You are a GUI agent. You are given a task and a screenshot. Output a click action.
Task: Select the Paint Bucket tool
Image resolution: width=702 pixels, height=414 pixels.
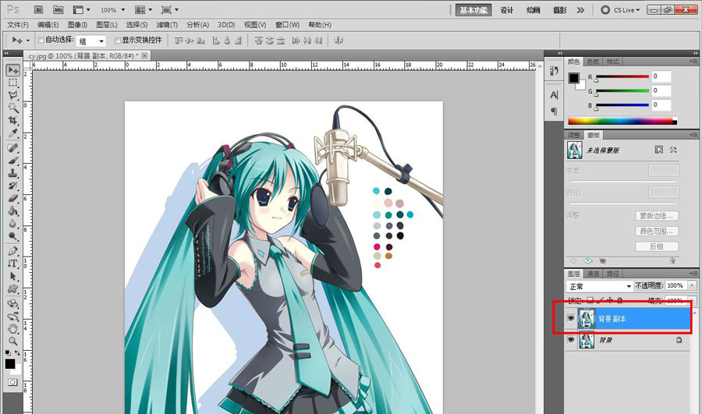[x=13, y=211]
